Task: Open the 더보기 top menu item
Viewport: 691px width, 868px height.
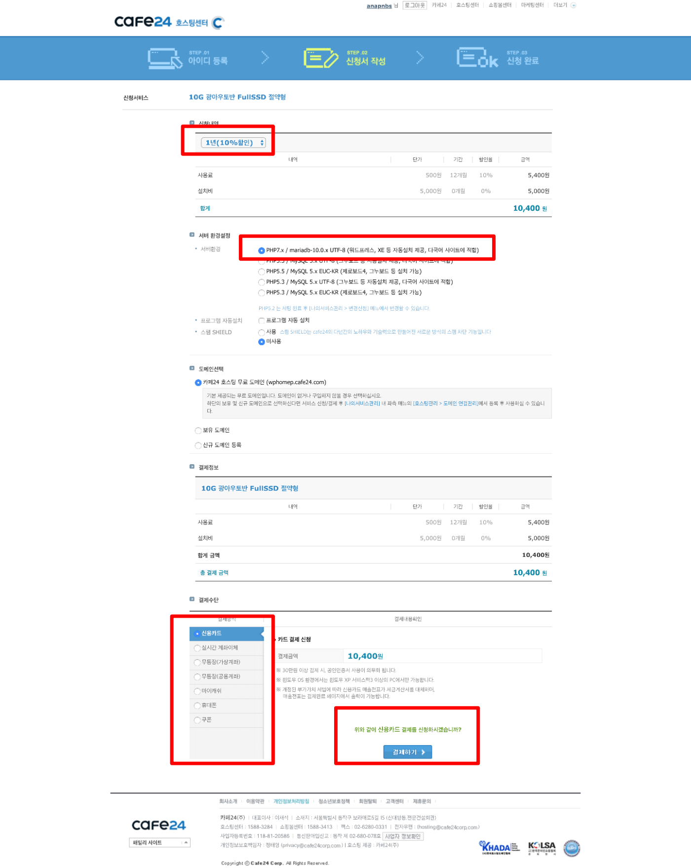Action: 560,5
